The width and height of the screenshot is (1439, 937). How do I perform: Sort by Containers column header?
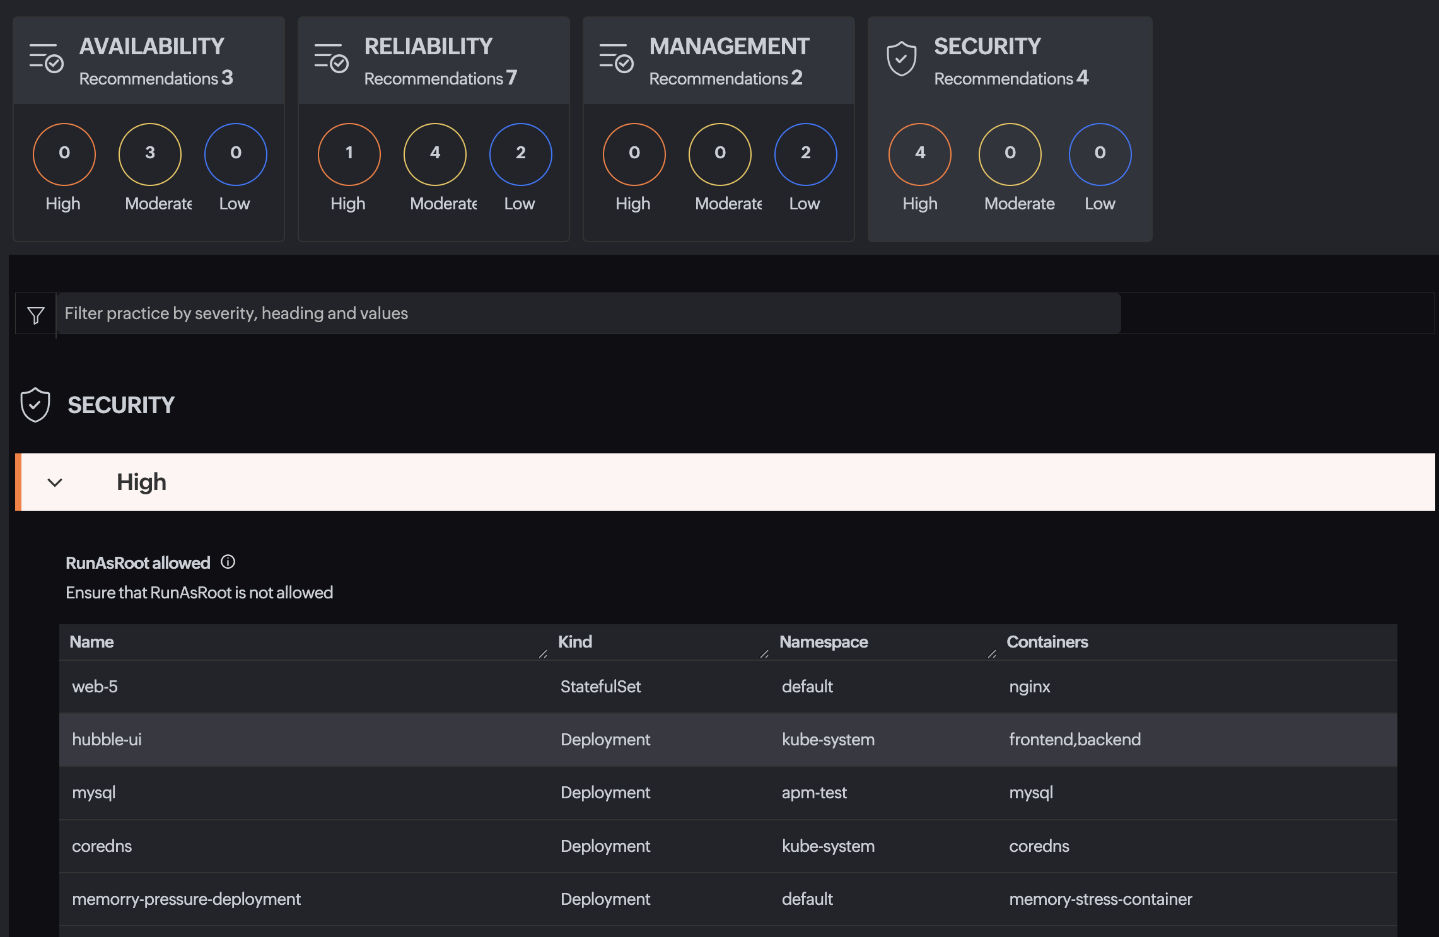pyautogui.click(x=1047, y=642)
